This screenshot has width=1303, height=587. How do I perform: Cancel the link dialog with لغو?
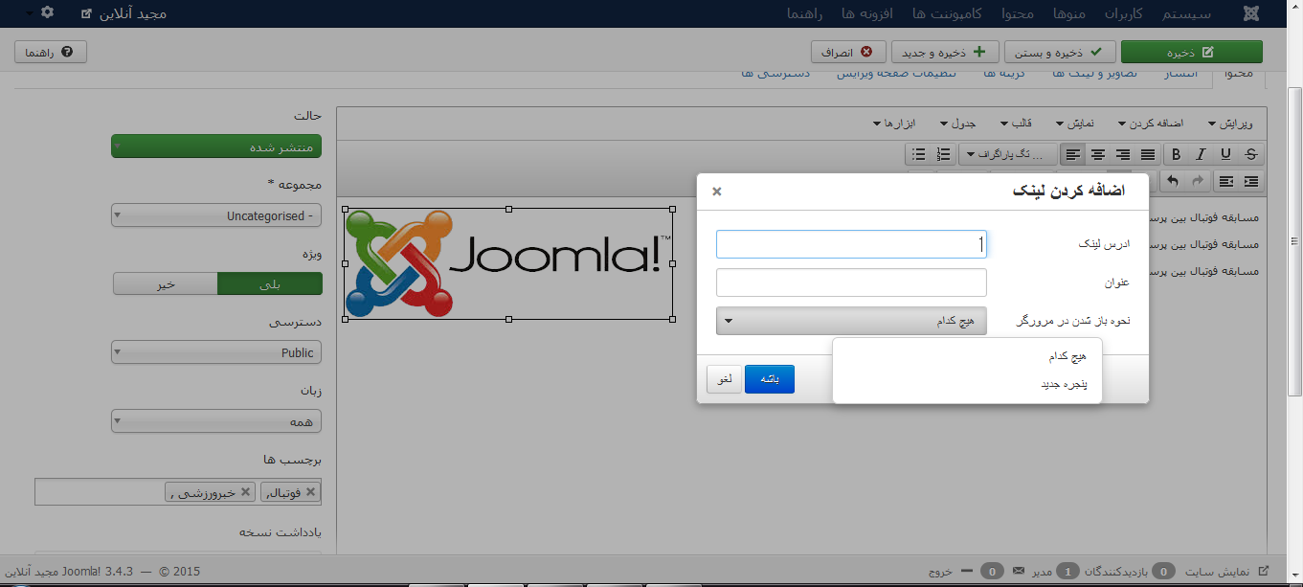click(725, 379)
